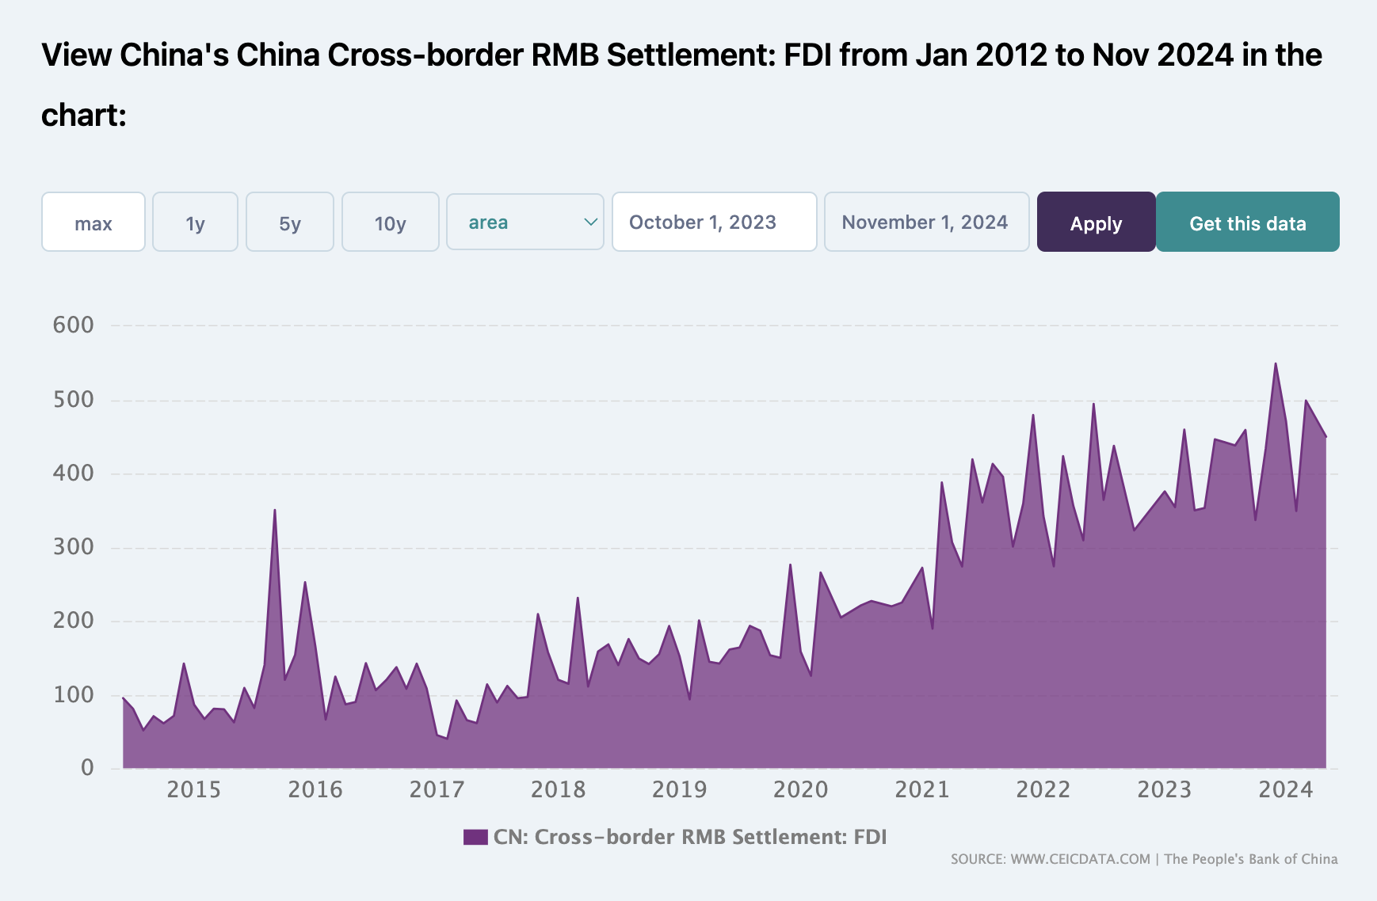Click The People's Bank of China credit
Image resolution: width=1377 pixels, height=901 pixels.
[1250, 859]
